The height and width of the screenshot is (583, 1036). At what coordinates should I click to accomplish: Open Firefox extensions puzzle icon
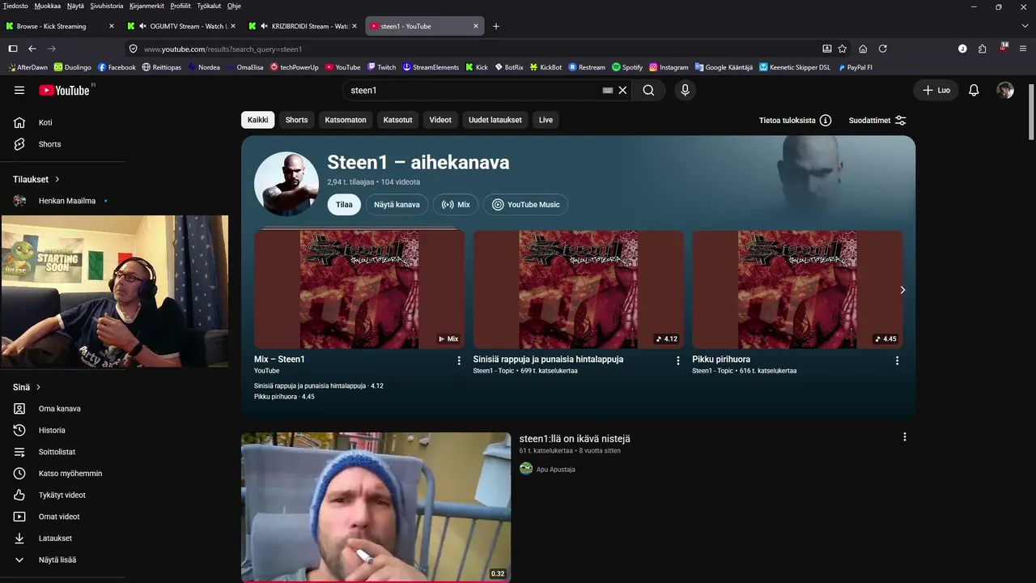click(982, 49)
